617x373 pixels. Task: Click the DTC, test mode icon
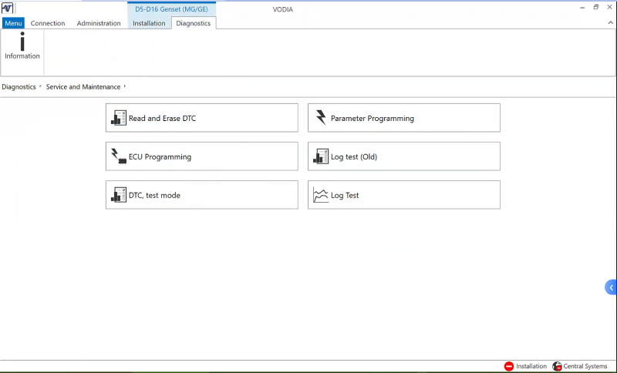(x=119, y=195)
